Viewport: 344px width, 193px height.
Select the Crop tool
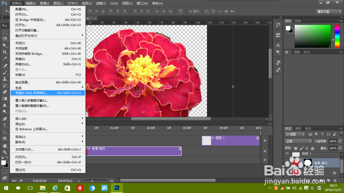point(5,52)
